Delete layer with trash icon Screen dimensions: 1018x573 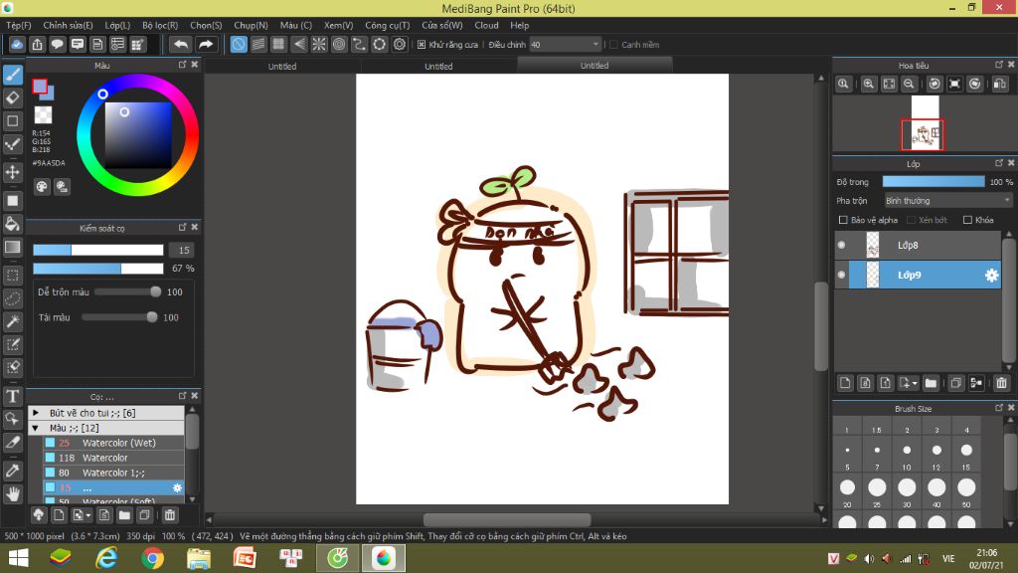coord(1001,383)
